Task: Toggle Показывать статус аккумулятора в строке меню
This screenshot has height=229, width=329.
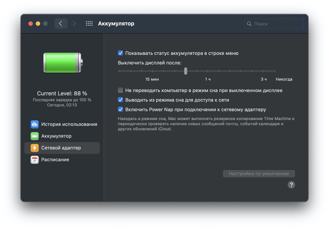Action: [x=121, y=53]
